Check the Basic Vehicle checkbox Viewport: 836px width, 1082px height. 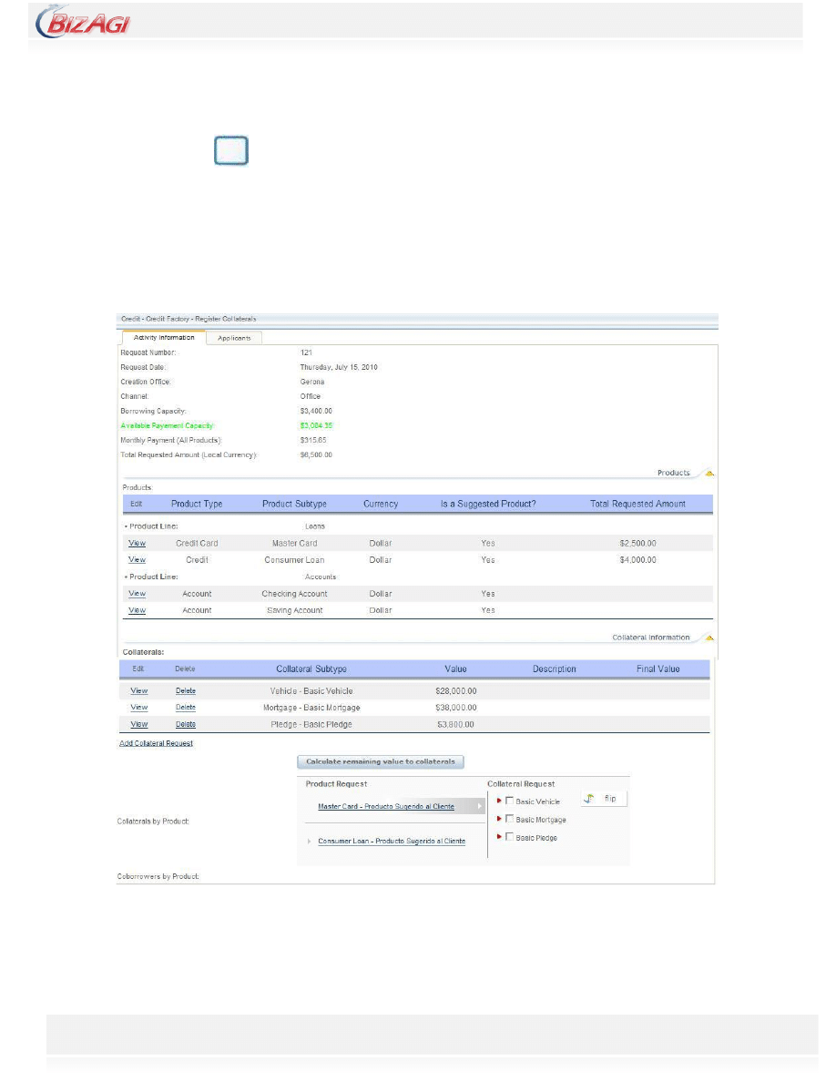510,801
